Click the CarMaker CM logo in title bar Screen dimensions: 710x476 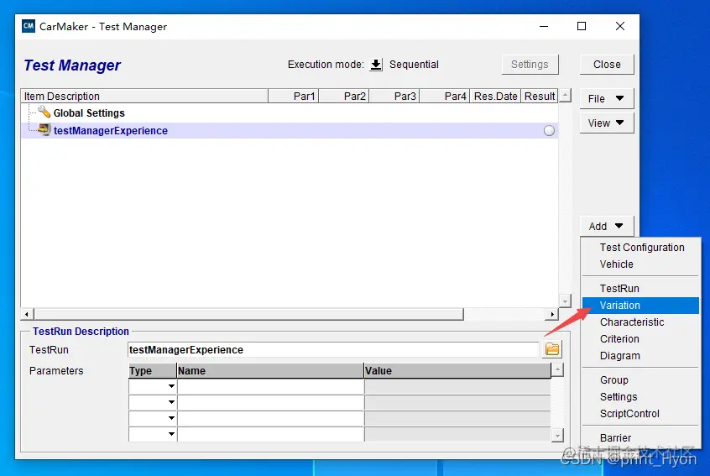(x=29, y=26)
